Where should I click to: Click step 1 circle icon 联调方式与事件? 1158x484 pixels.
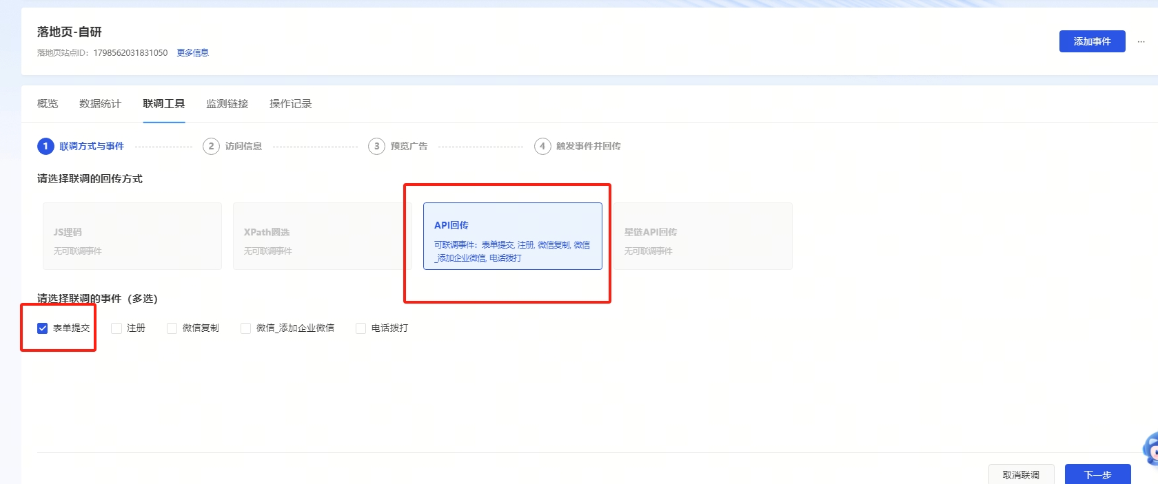pos(45,146)
